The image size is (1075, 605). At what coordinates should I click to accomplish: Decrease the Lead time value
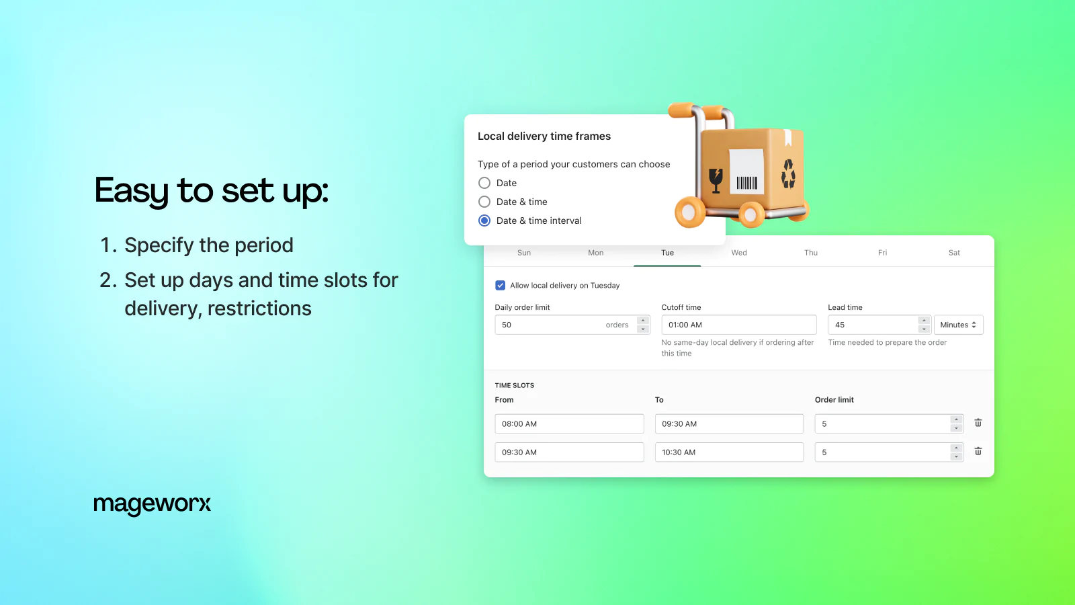[x=924, y=329]
